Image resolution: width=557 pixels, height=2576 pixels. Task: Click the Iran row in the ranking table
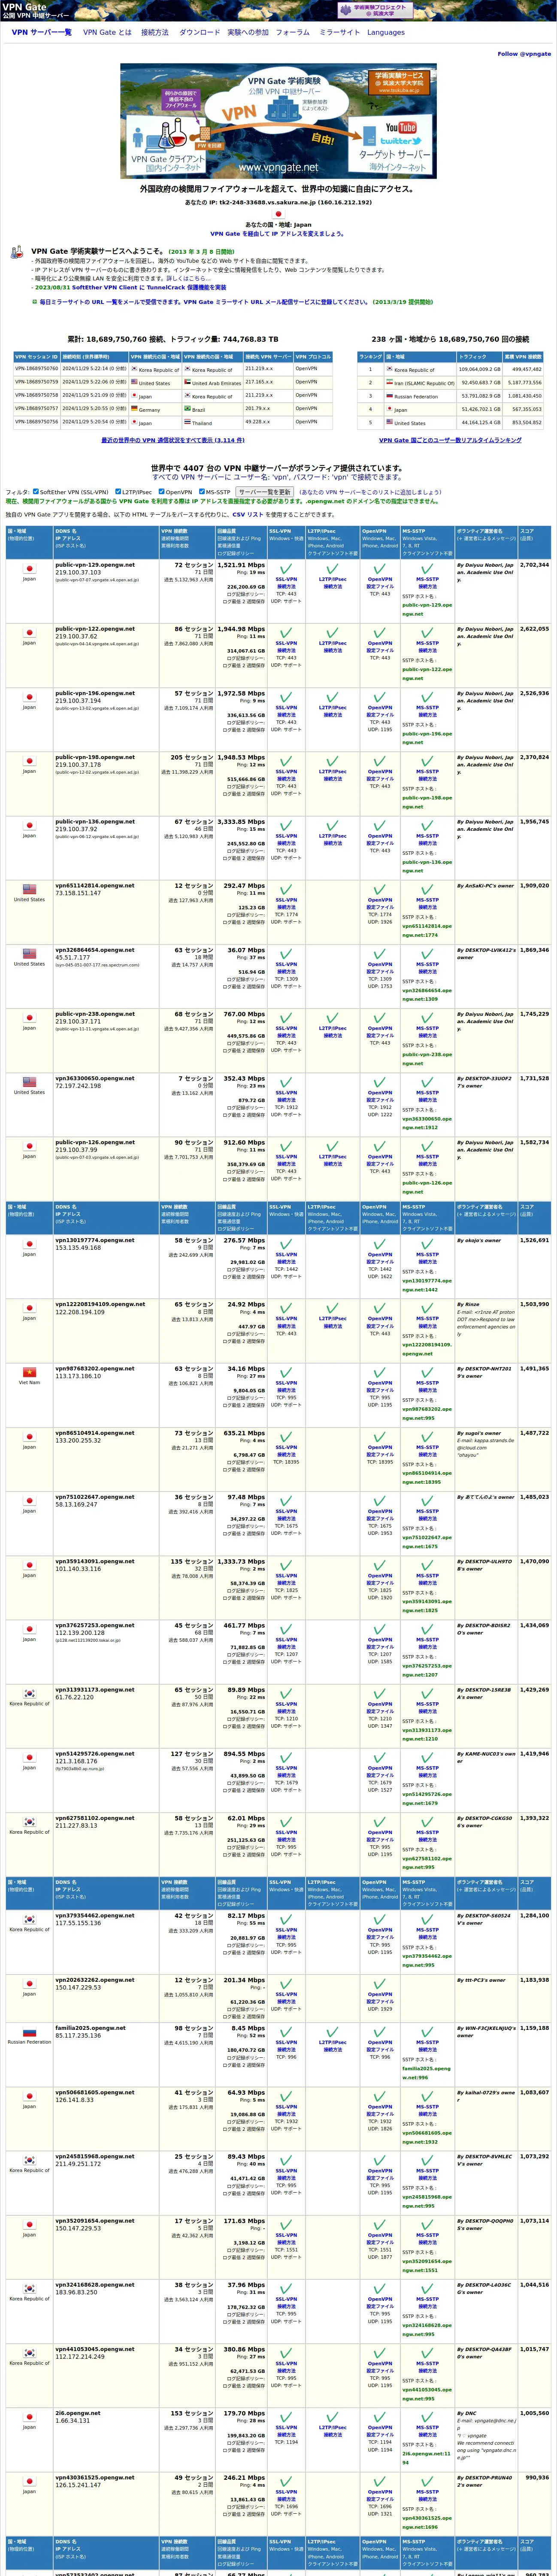point(450,382)
